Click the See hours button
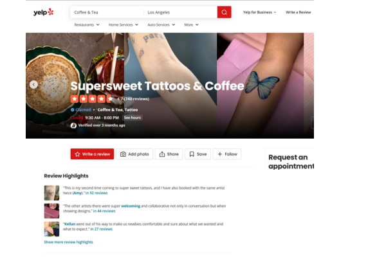 tap(132, 118)
